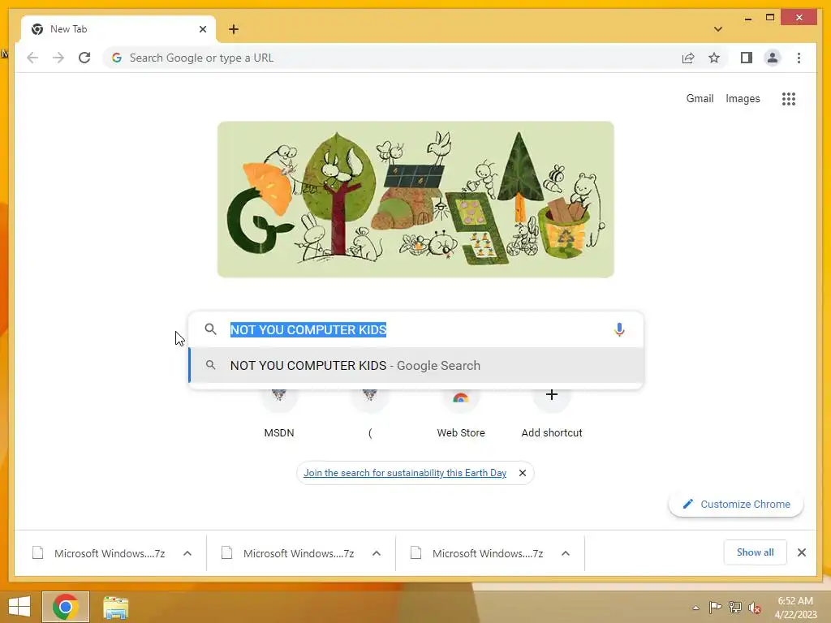
Task: Click the Chrome taskbar icon
Action: [66, 607]
